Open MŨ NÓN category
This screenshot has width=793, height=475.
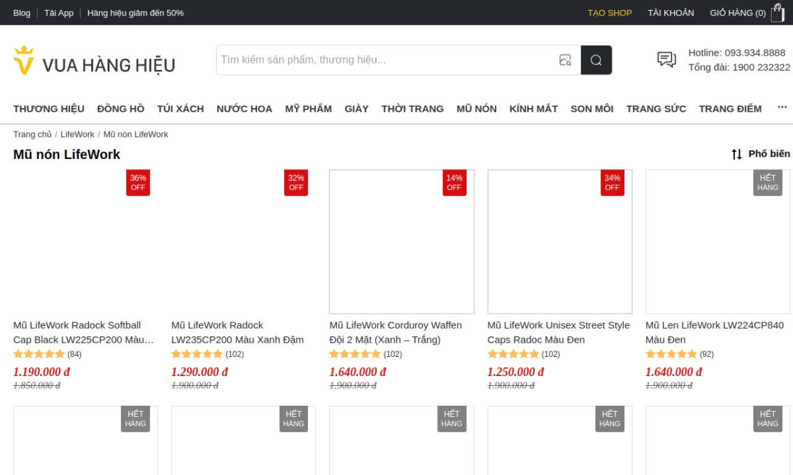click(x=476, y=109)
